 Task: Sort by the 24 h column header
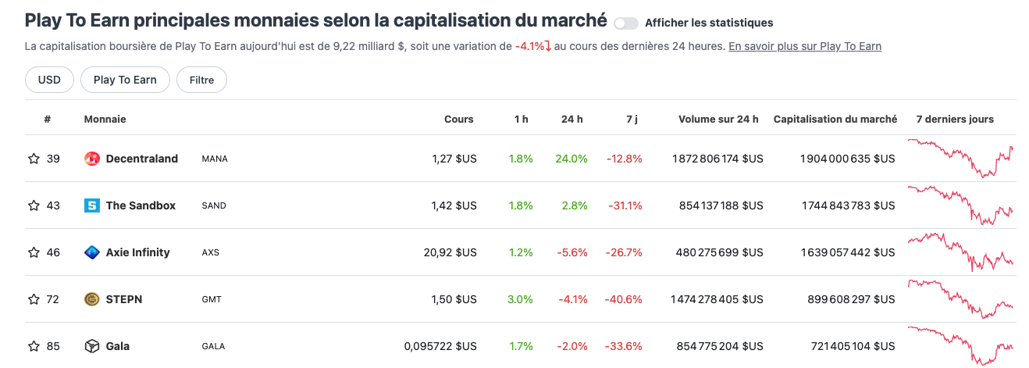click(571, 120)
